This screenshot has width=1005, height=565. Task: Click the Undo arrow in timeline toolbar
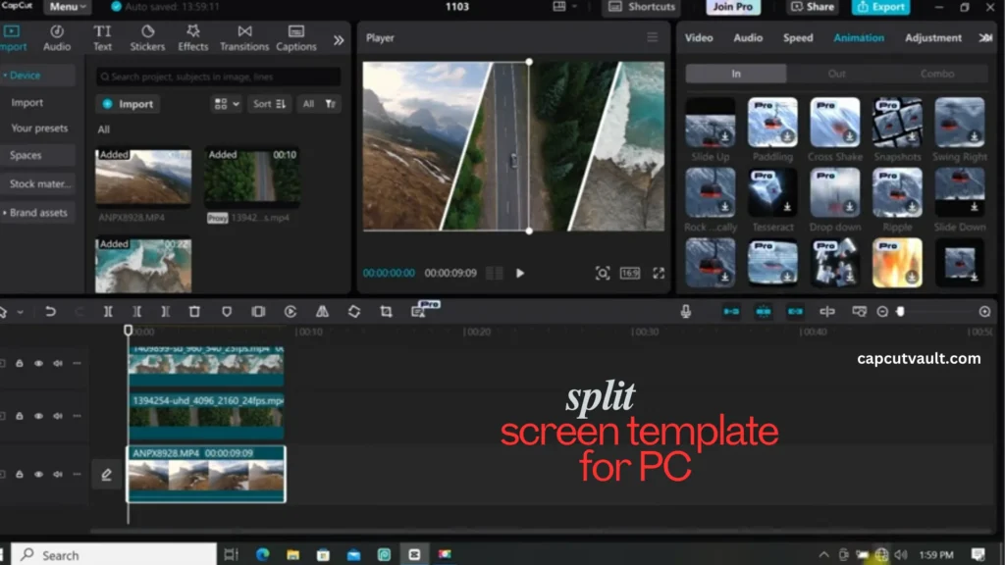[50, 311]
